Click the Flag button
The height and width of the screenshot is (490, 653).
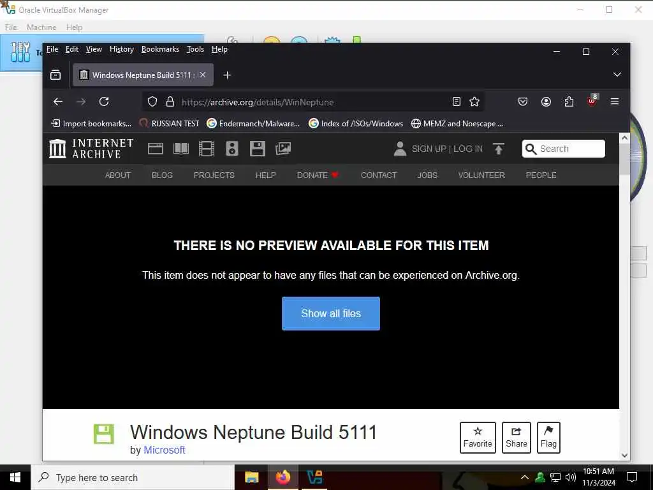548,438
